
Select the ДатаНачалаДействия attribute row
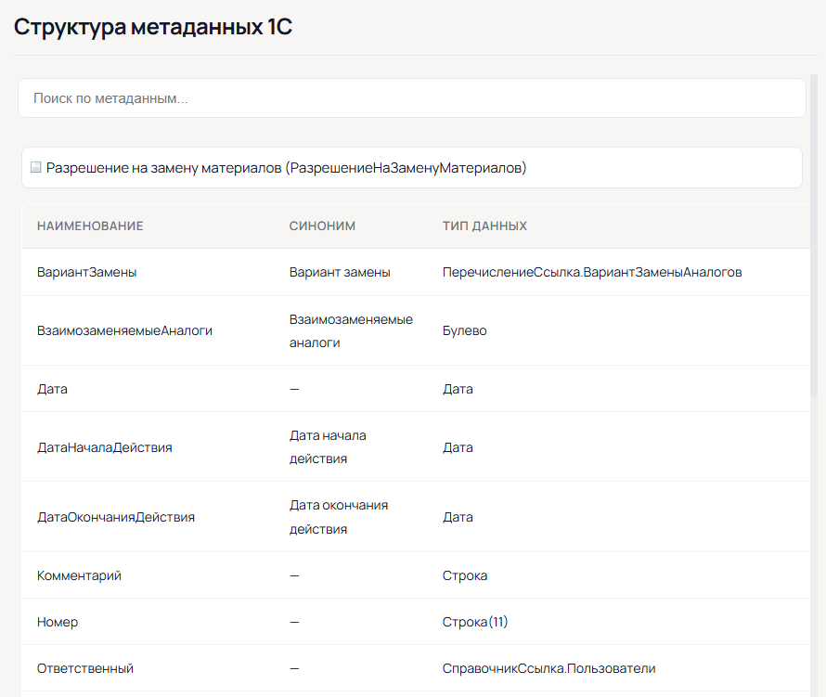tap(104, 447)
